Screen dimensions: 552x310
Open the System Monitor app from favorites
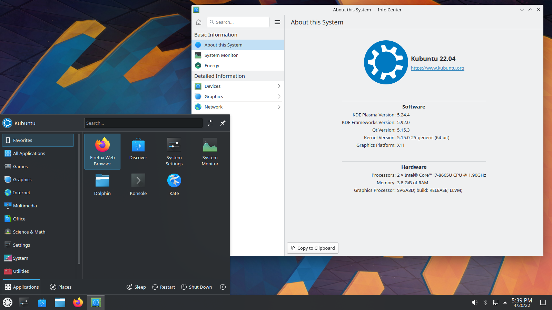point(210,152)
